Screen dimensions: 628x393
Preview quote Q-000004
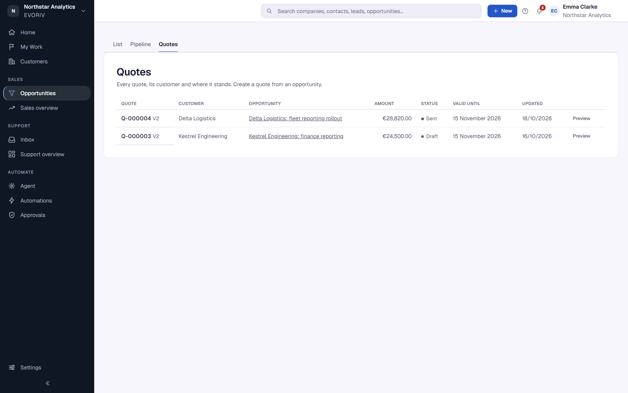tap(581, 118)
